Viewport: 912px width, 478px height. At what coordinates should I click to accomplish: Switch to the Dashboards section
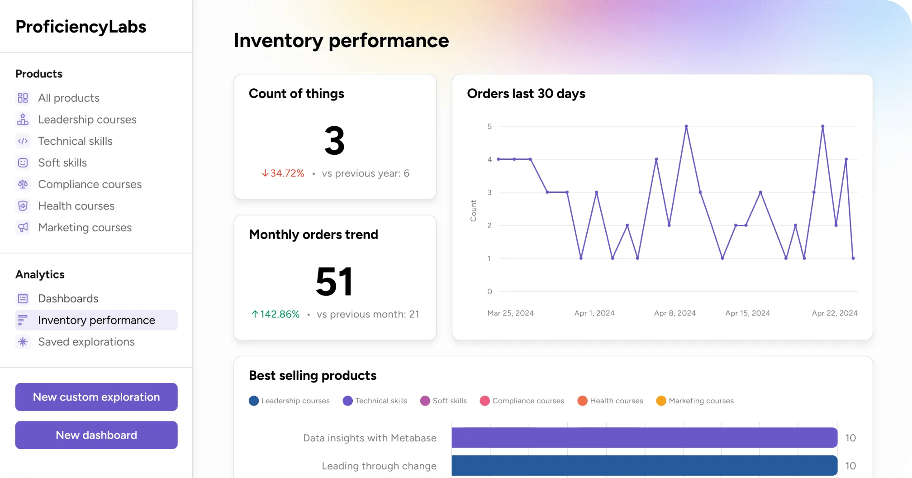click(68, 298)
